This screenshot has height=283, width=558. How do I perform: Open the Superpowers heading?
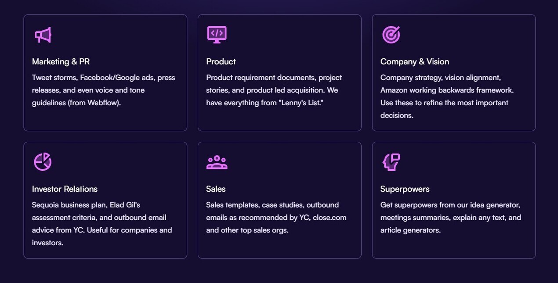tap(405, 189)
